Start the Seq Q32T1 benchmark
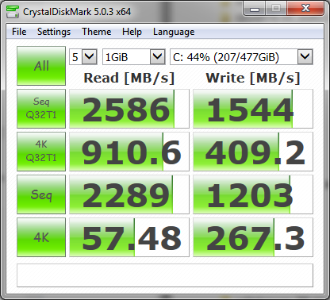This screenshot has width=330, height=300. [x=41, y=109]
